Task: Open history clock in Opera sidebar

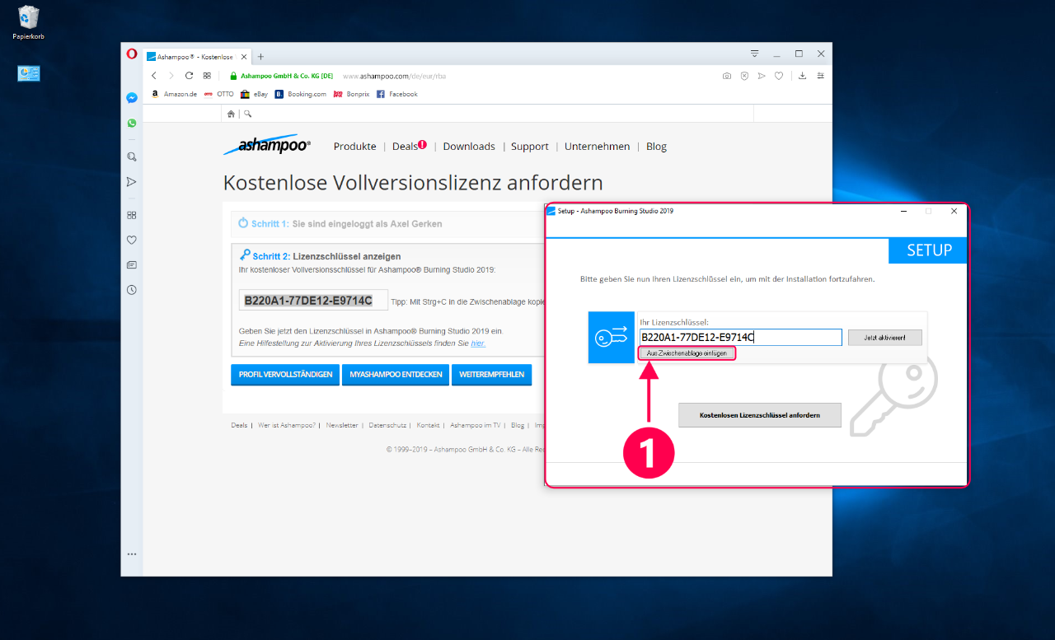Action: (132, 290)
